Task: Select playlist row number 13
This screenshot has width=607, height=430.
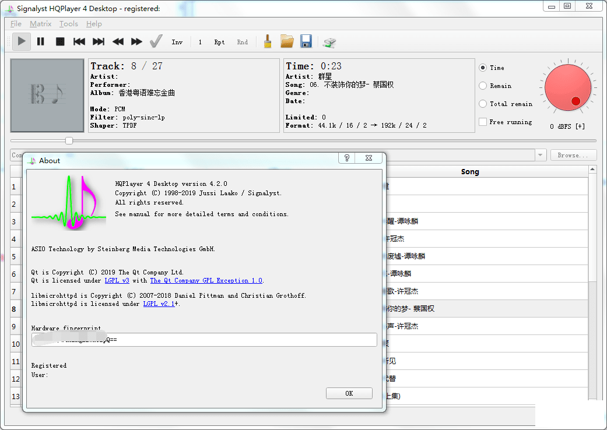Action: pyautogui.click(x=16, y=396)
